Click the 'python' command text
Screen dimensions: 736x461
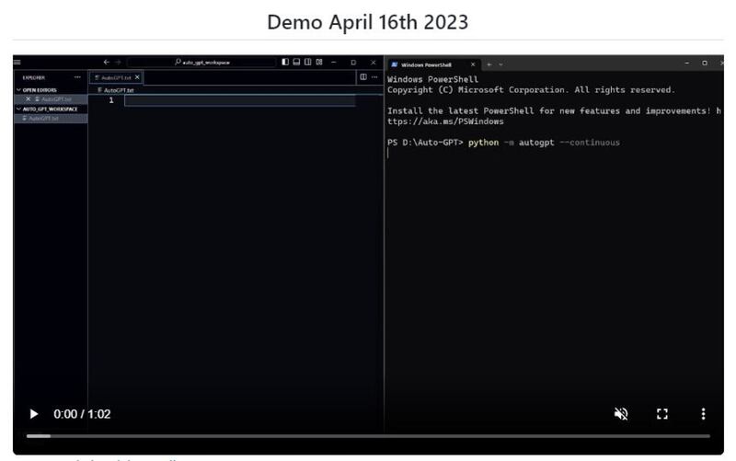tap(483, 143)
